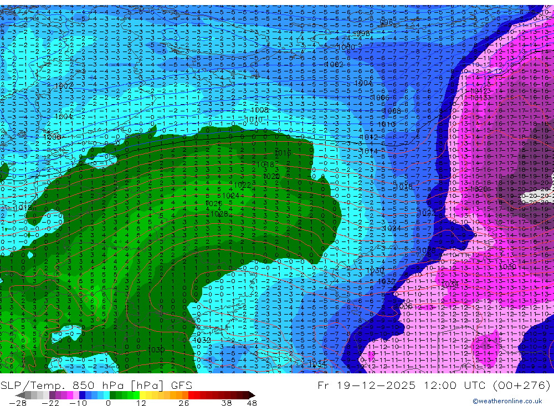Viewport: 554px width, 406px height.
Task: Click the dark right arrow end of color scale
Action: [252, 395]
